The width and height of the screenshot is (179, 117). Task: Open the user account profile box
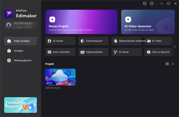[x=21, y=25]
